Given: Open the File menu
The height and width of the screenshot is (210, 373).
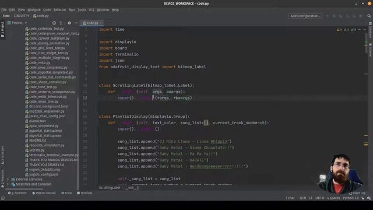Looking at the screenshot, I should (x=4, y=10).
